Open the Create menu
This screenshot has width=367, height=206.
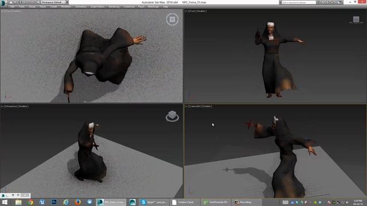[x=53, y=7]
